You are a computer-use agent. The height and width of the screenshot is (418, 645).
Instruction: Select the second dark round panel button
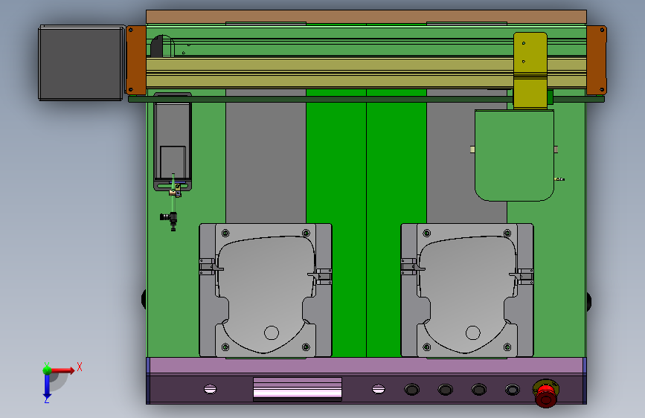pos(446,389)
